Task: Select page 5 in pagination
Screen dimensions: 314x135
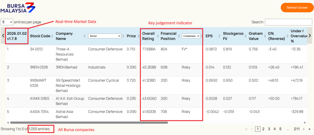Action: [280, 129]
